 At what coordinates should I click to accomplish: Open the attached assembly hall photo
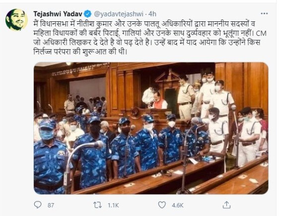click(x=151, y=128)
